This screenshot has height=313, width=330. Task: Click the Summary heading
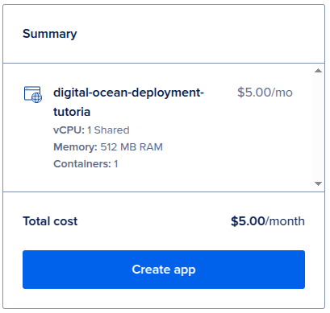(x=50, y=34)
